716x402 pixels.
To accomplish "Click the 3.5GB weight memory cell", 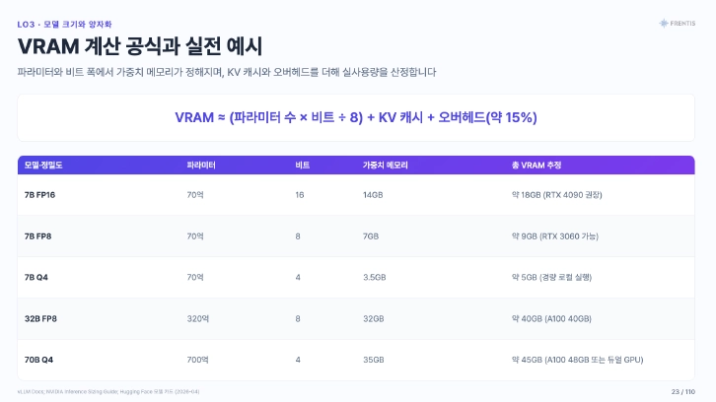I will (375, 278).
